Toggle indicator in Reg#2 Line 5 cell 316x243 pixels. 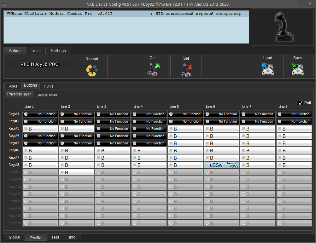point(171,121)
